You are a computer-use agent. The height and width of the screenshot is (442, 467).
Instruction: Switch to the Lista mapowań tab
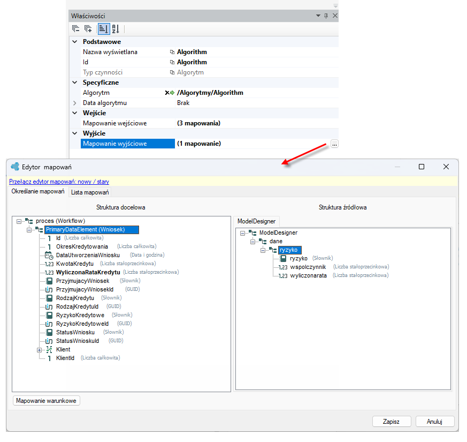pos(90,192)
